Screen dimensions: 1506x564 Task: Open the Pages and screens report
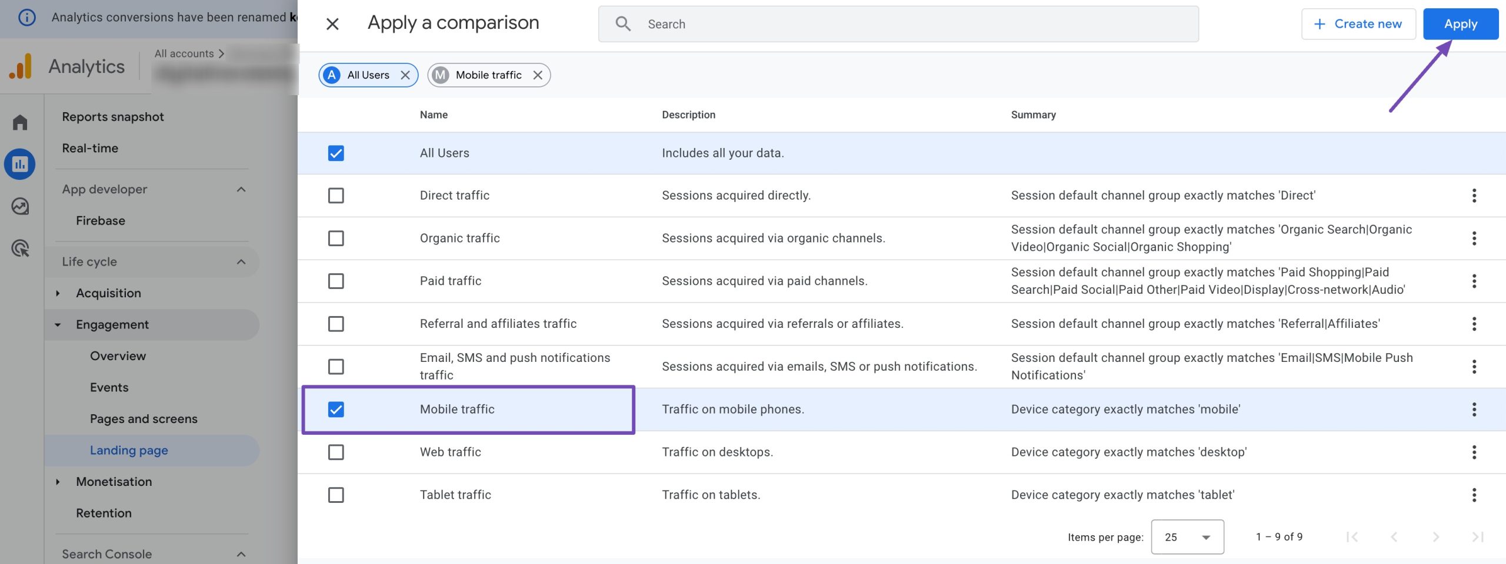[144, 419]
